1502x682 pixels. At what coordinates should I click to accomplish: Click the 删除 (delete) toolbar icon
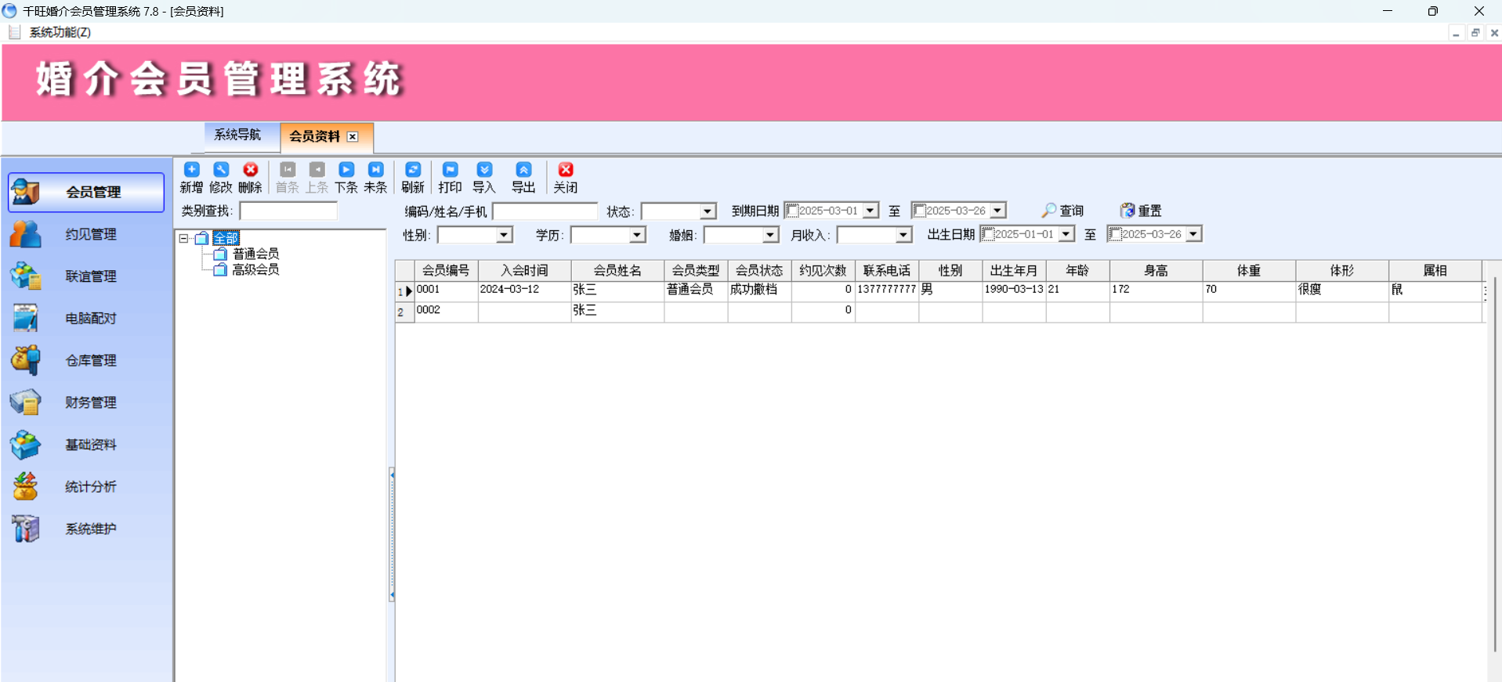point(250,177)
